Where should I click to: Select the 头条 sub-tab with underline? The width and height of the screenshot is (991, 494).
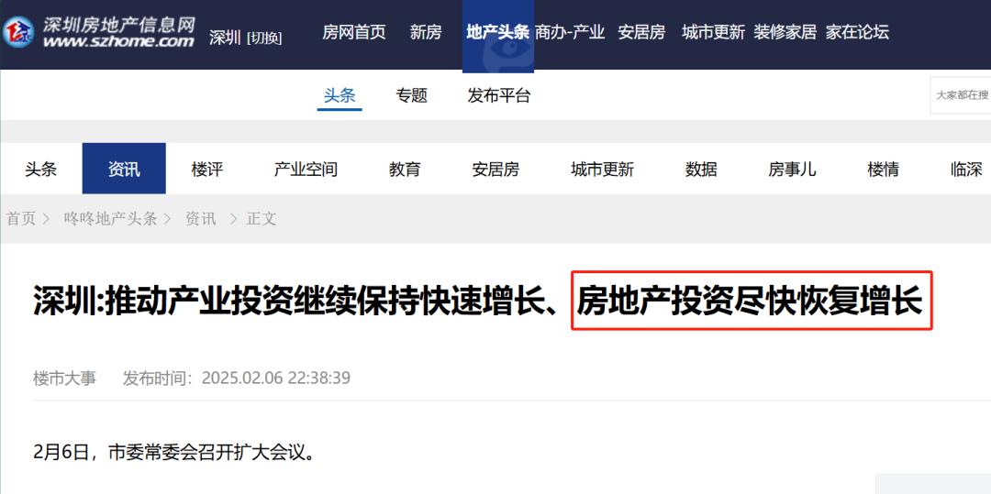(340, 96)
